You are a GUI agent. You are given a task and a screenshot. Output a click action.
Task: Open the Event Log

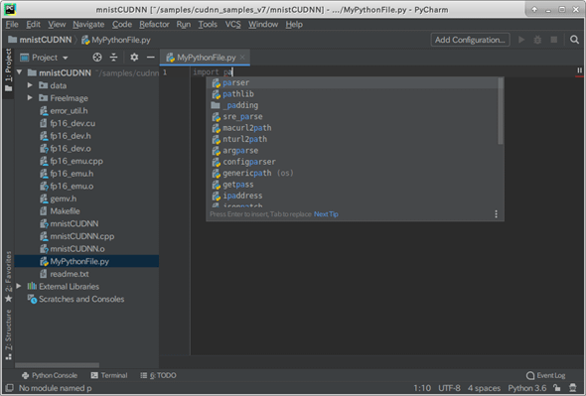545,375
